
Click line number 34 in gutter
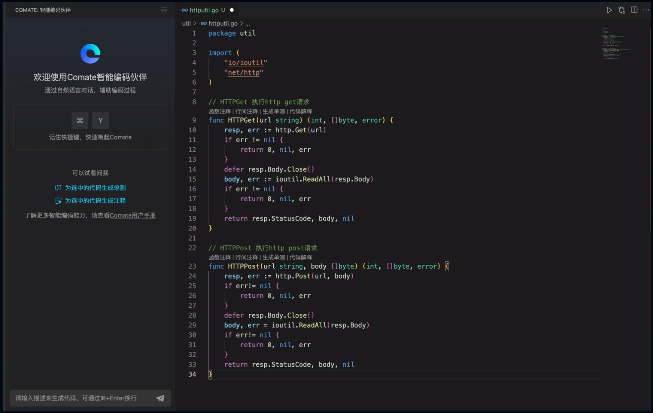click(192, 374)
